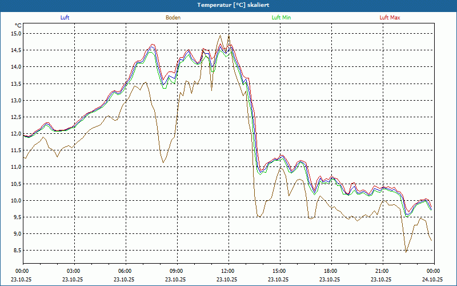Select the Luft Min legend entry
The image size is (457, 286).
pos(281,18)
